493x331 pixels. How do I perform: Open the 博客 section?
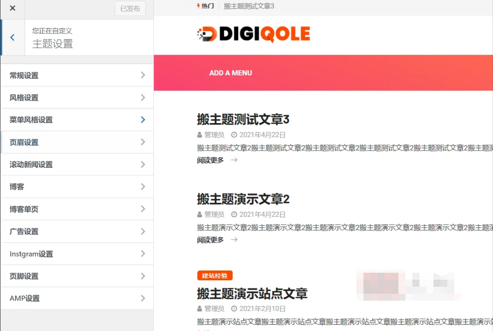[x=77, y=186]
